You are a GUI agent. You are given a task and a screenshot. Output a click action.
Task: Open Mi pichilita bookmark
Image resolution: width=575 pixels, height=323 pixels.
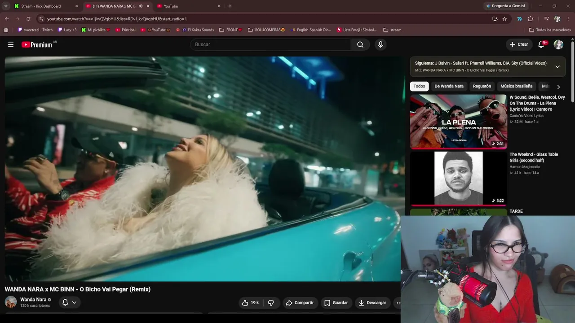(x=96, y=30)
